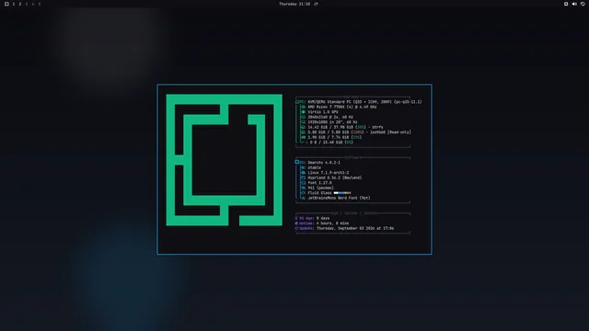Screen dimensions: 589x331
Task: Click the font icon beside JetBrainsMono Nerd Font
Action: [303, 199]
